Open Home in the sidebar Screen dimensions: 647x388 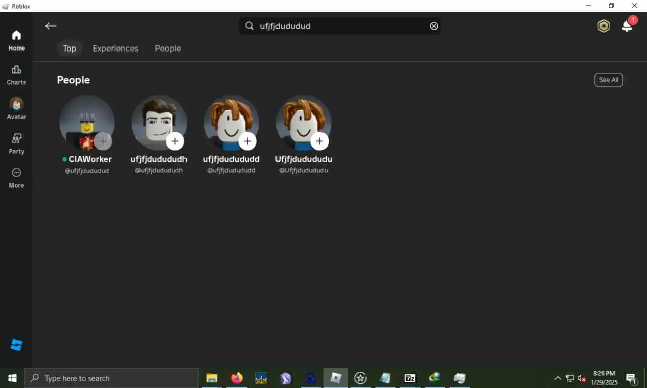[16, 41]
